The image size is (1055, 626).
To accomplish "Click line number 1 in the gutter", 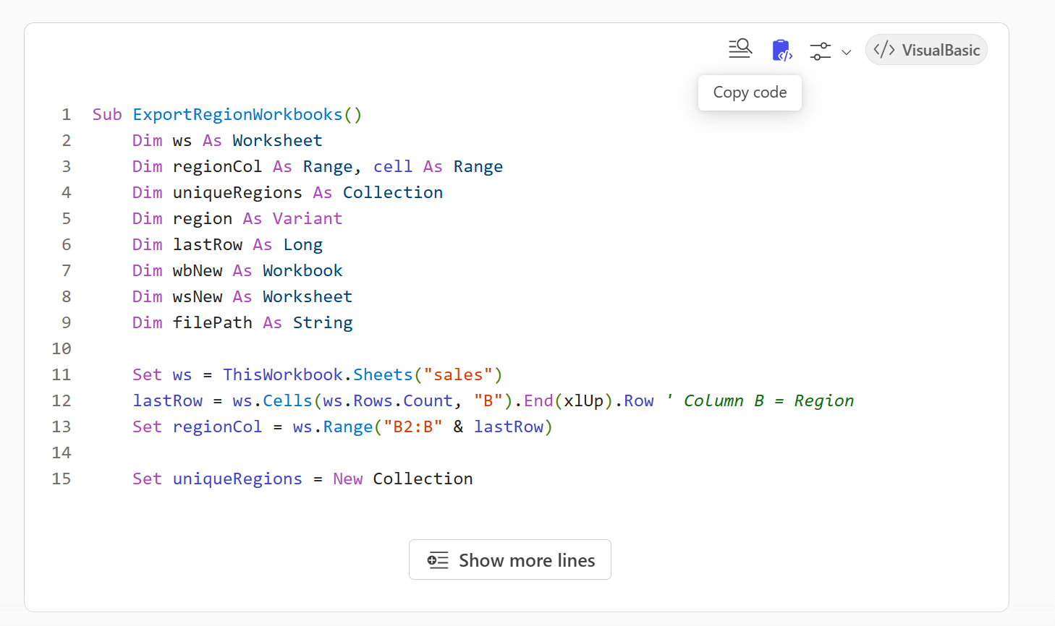I will (66, 115).
